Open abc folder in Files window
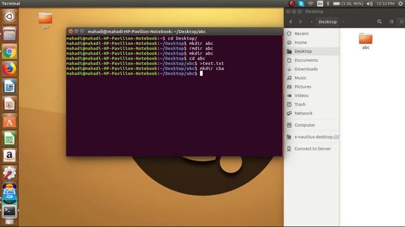405x227 pixels. point(366,41)
